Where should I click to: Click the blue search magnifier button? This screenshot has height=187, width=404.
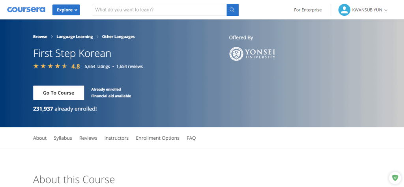coord(233,10)
